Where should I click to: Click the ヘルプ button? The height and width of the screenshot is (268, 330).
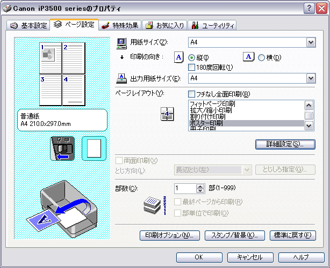pyautogui.click(x=302, y=257)
